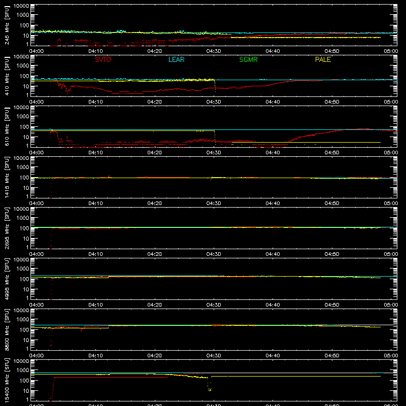406x406 pixels.
Task: Click 05:00 tick under the 8800 MHz plot
Action: [x=391, y=356]
